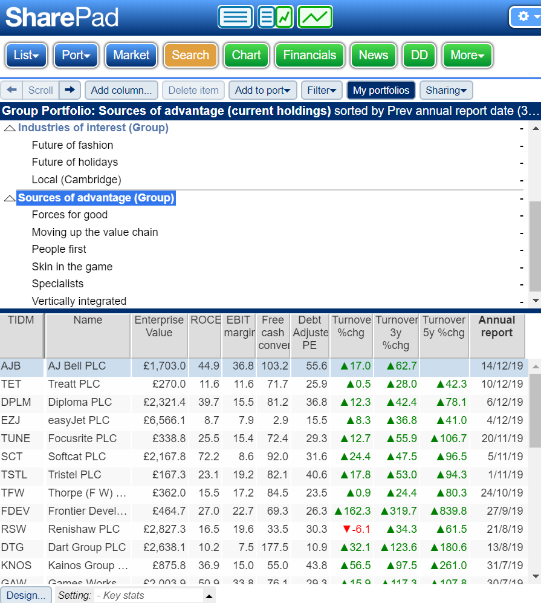Open the DD view

[x=419, y=55]
